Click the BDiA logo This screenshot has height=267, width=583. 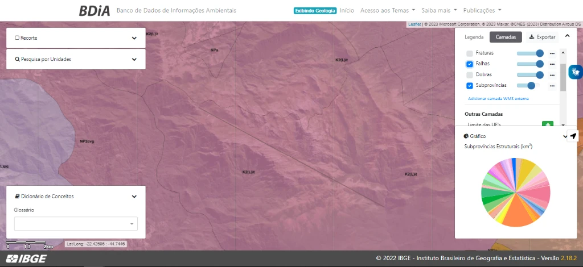tap(95, 11)
